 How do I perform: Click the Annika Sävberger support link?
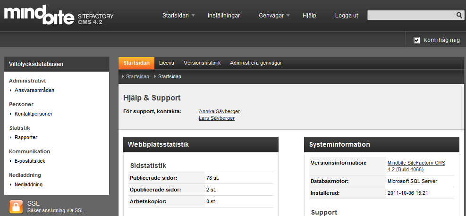220,112
